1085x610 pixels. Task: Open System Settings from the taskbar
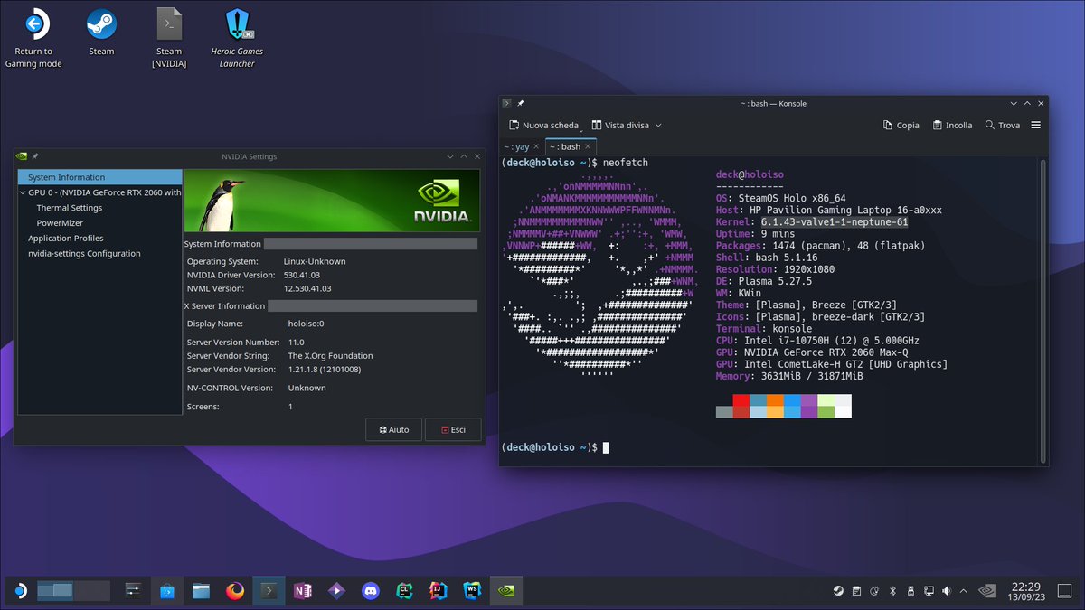point(133,591)
